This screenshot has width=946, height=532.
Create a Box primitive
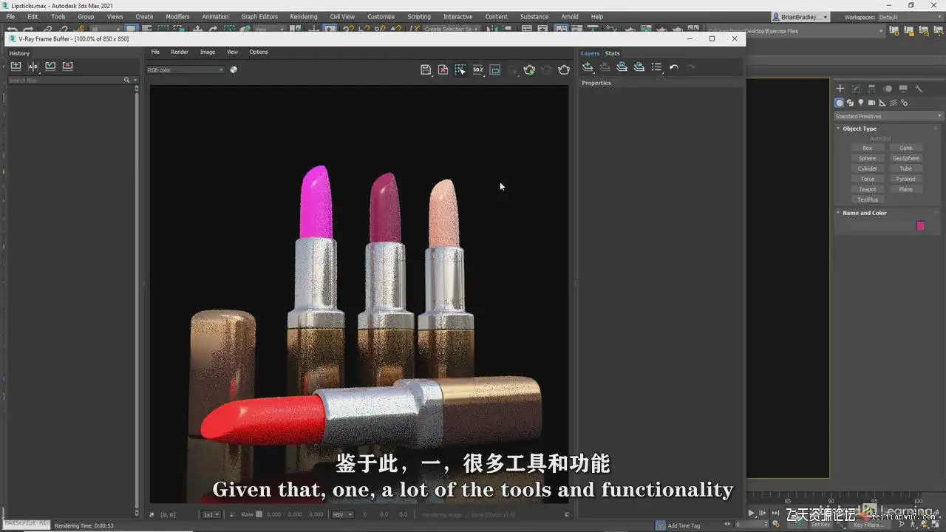coord(868,148)
